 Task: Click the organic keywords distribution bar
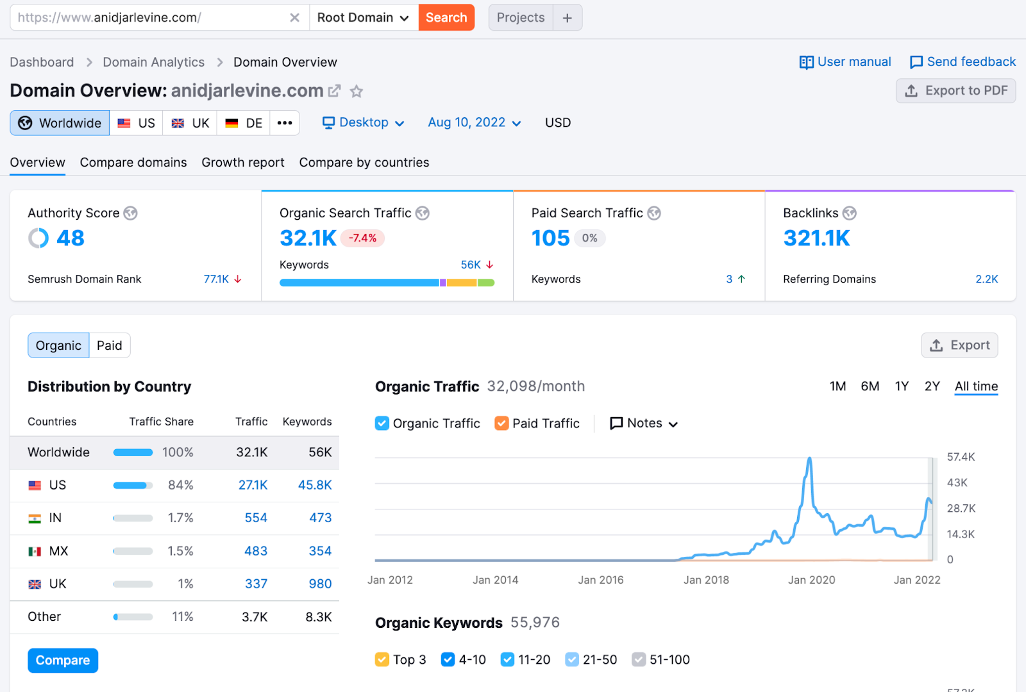click(387, 283)
